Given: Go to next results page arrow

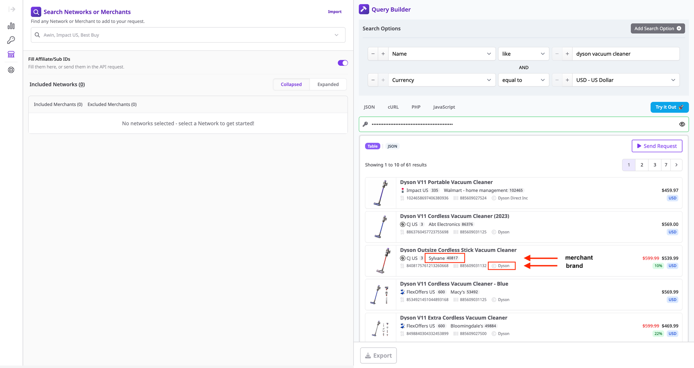Looking at the screenshot, I should point(676,165).
